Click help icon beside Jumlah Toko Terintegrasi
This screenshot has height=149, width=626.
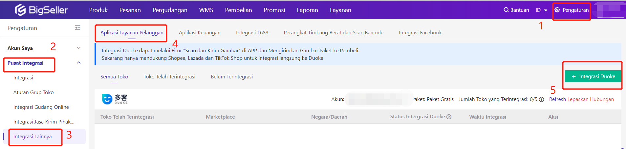pyautogui.click(x=542, y=99)
